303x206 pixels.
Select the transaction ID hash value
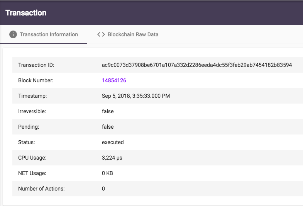[x=197, y=65]
